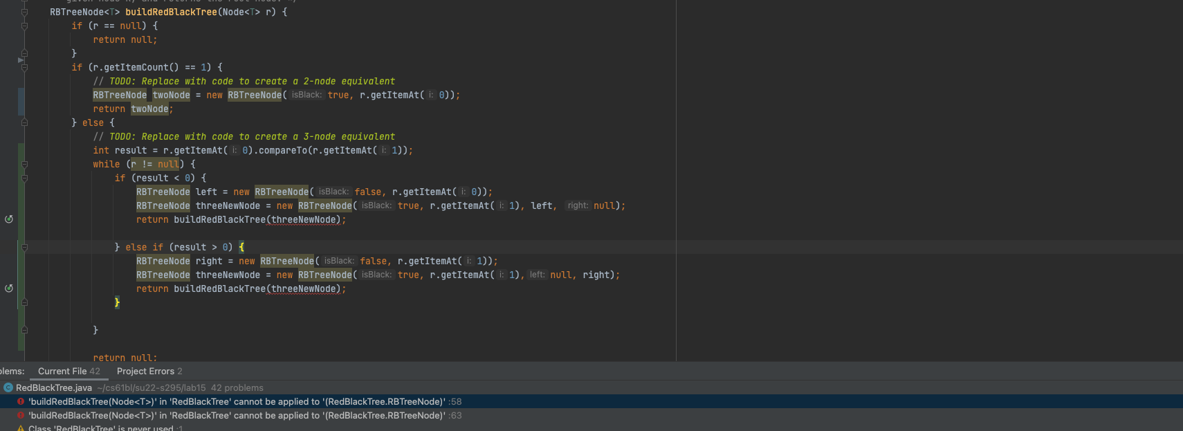Switch to the Current File problems tab
This screenshot has height=431, width=1183.
point(68,372)
